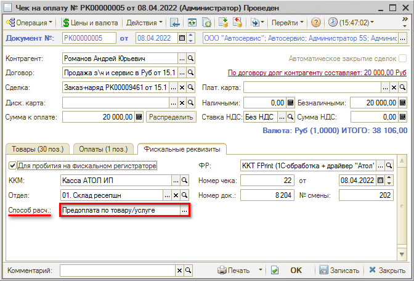Click the post document icon beside Печать

pos(275,271)
